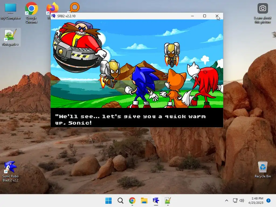Screen dimensions: 276x207
Task: Switch to SRB2 game in taskbar
Action: pyautogui.click(x=156, y=201)
